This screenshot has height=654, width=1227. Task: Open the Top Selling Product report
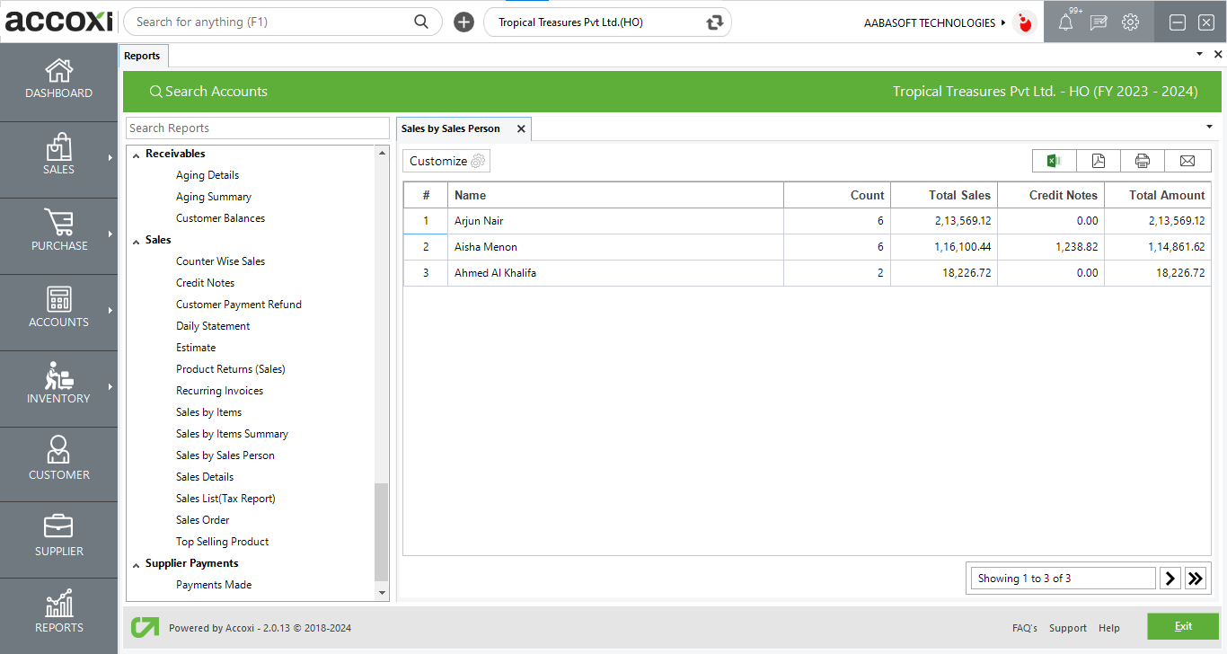[222, 542]
